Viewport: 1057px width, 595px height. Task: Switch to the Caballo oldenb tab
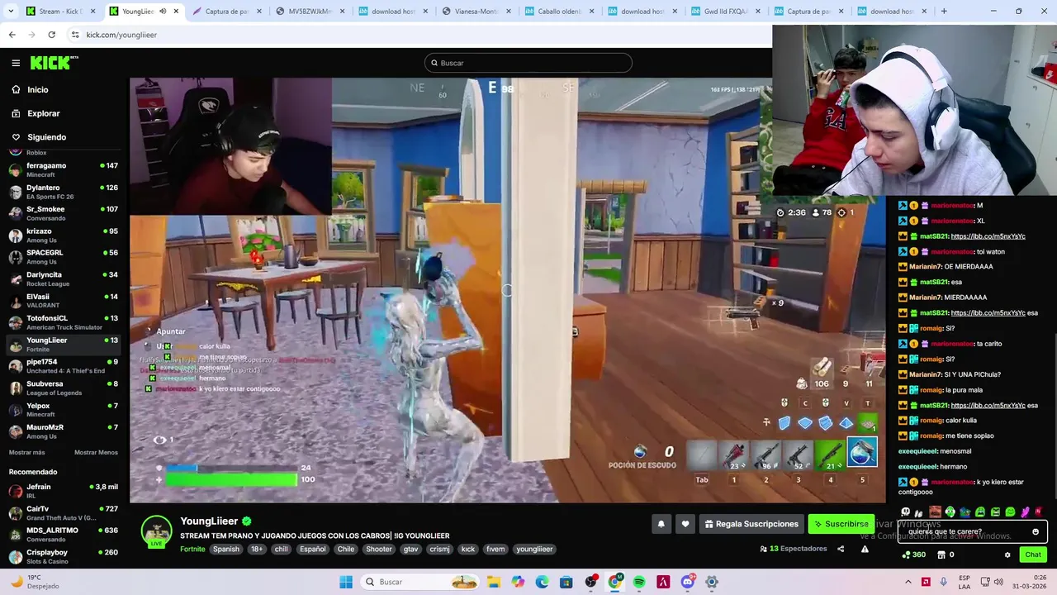[558, 12]
